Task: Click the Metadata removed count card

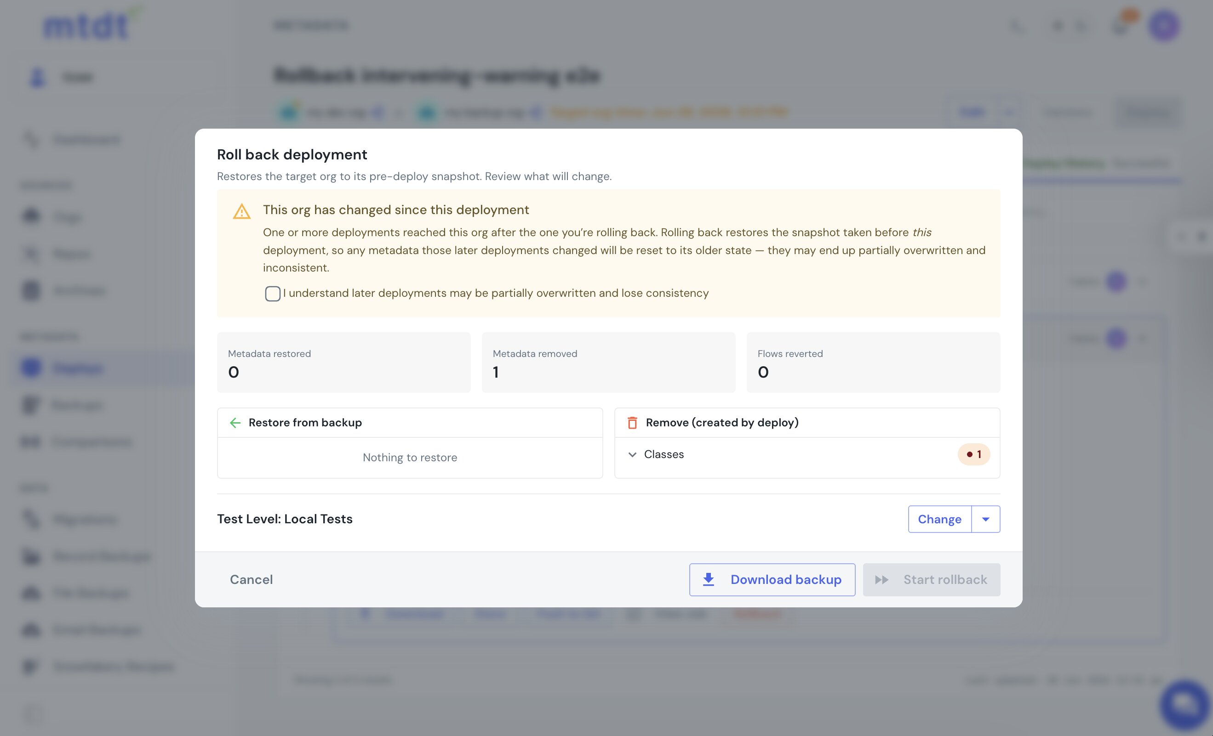Action: pos(608,362)
